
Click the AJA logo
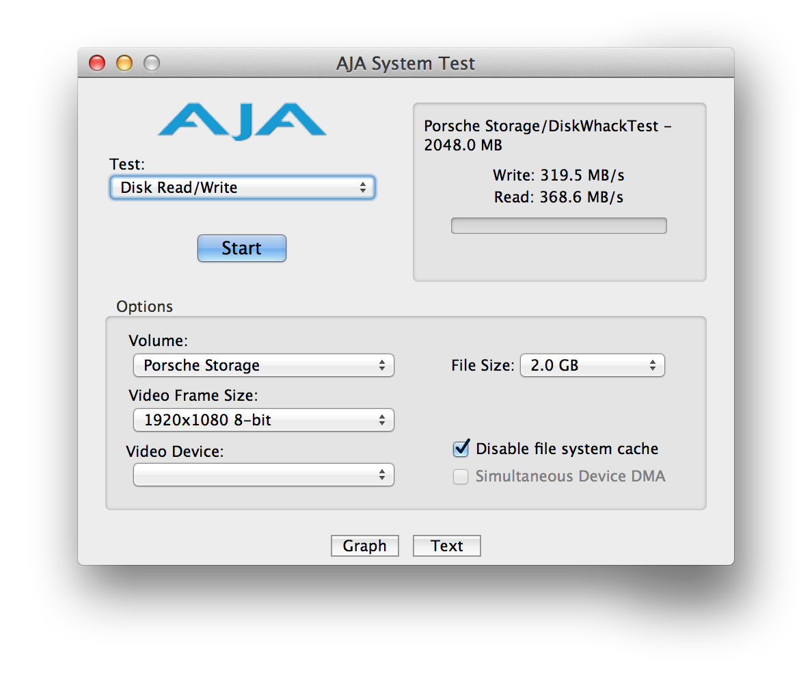pos(242,122)
